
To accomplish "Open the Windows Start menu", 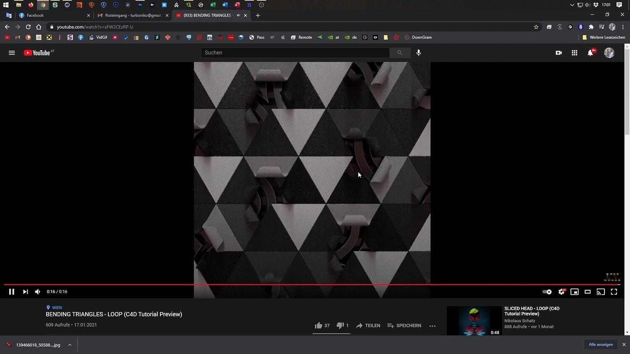I will [6, 5].
